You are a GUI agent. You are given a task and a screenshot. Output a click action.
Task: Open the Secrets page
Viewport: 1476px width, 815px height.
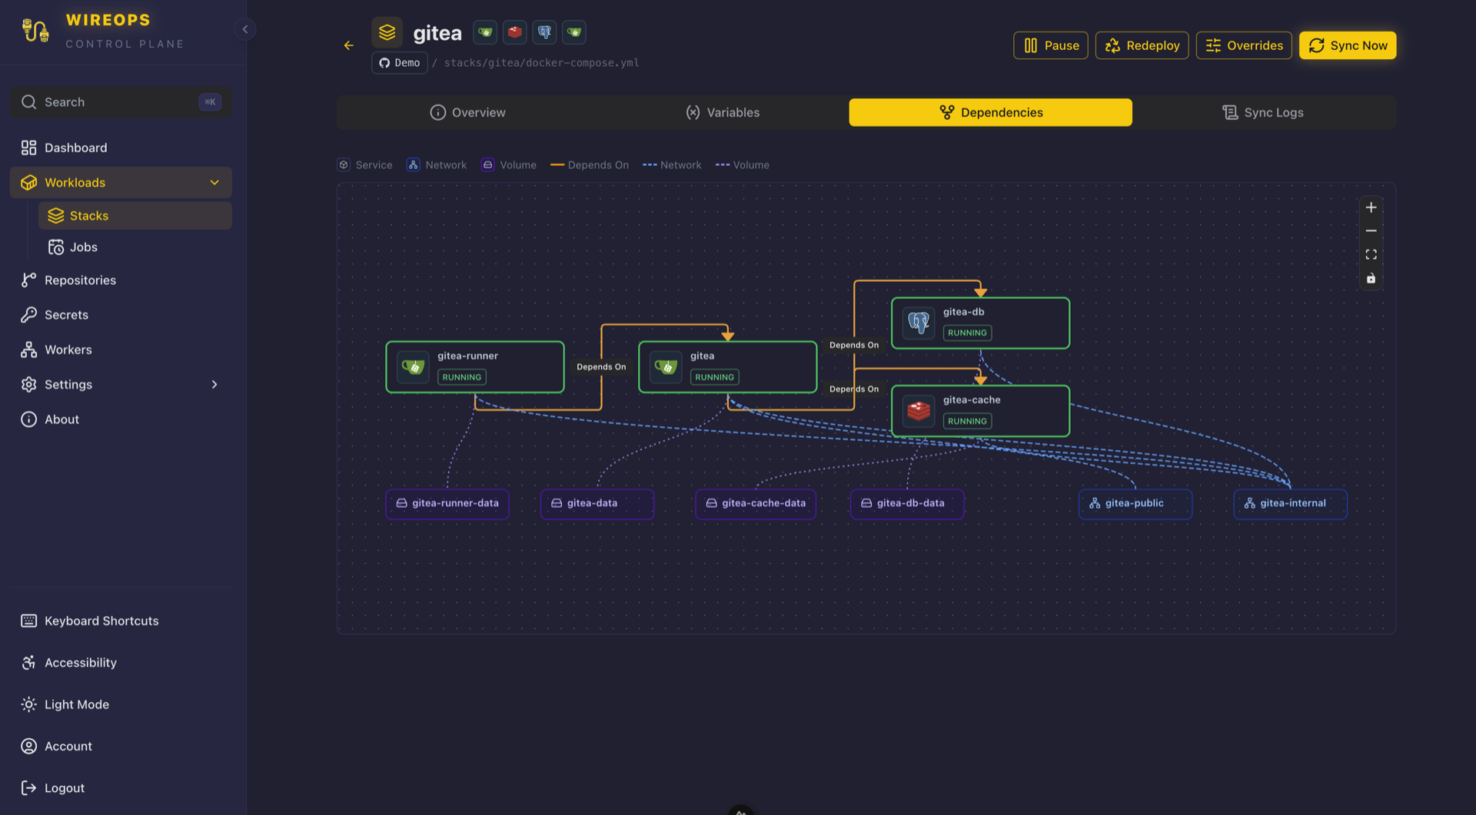pos(121,315)
